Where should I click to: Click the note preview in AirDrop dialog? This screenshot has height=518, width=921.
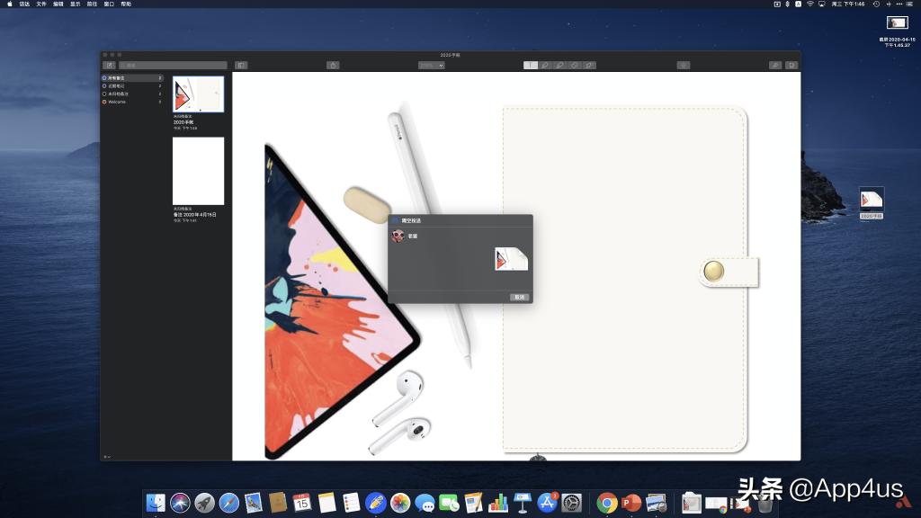(511, 259)
